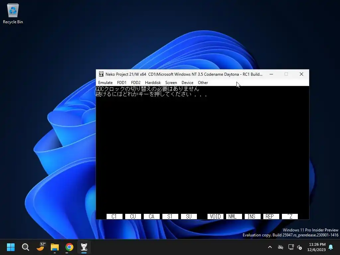This screenshot has height=255, width=340.
Task: Open the FDD1 menu
Action: point(122,83)
